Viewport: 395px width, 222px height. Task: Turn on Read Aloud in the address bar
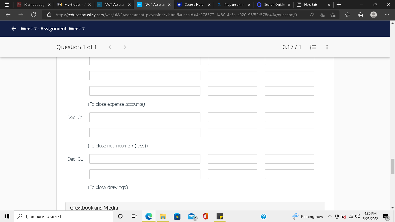click(312, 15)
